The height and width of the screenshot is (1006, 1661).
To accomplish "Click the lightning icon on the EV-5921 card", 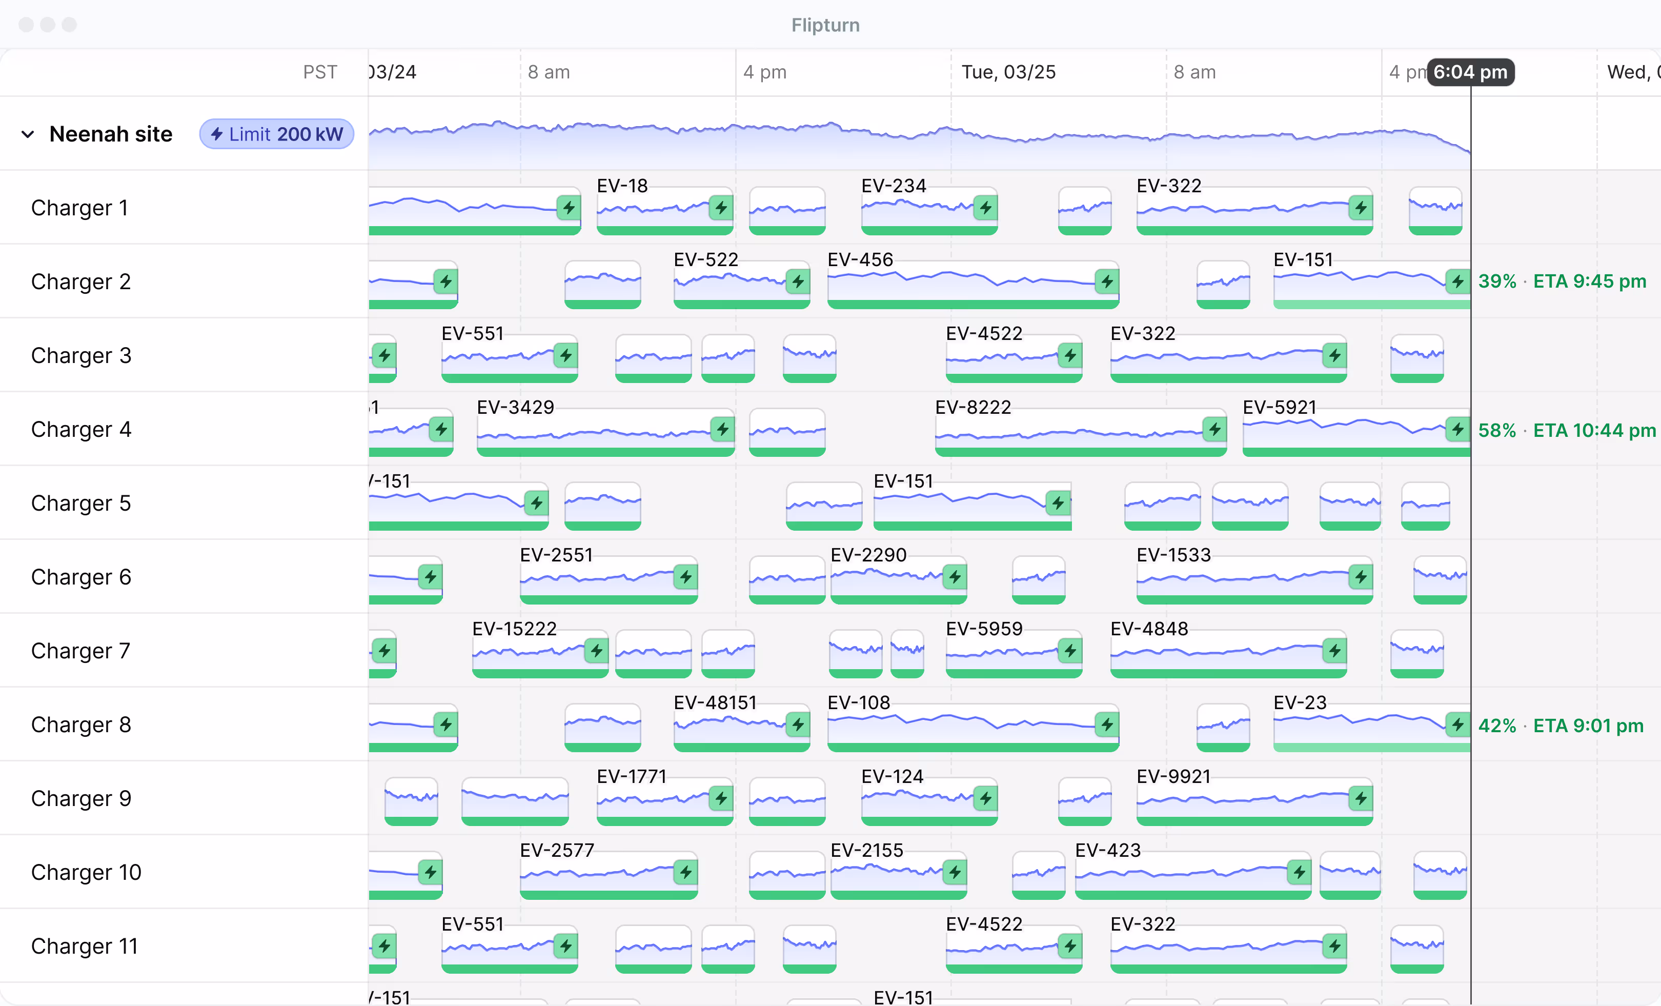I will click(1457, 430).
